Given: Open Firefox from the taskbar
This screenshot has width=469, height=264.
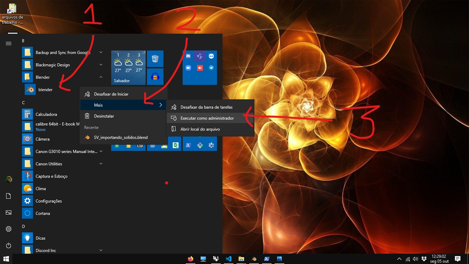Looking at the screenshot, I should (191, 259).
